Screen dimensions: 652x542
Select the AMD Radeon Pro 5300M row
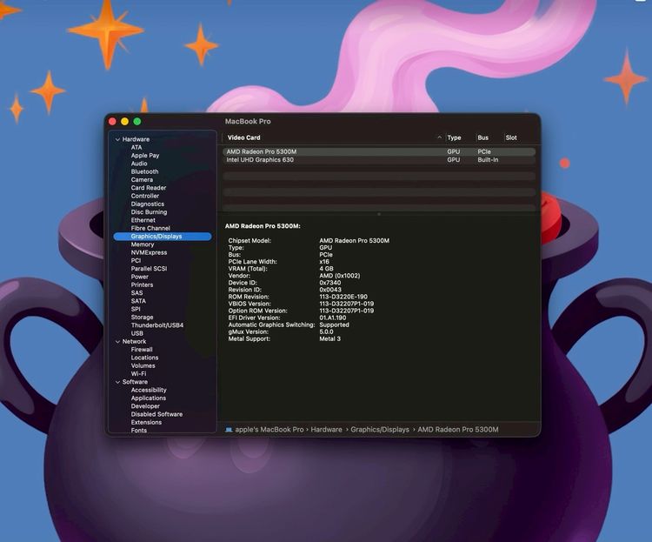[379, 152]
